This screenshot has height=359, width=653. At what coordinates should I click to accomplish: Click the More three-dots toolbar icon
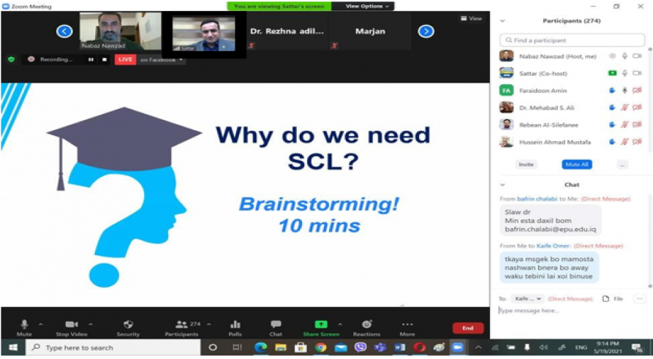407,324
